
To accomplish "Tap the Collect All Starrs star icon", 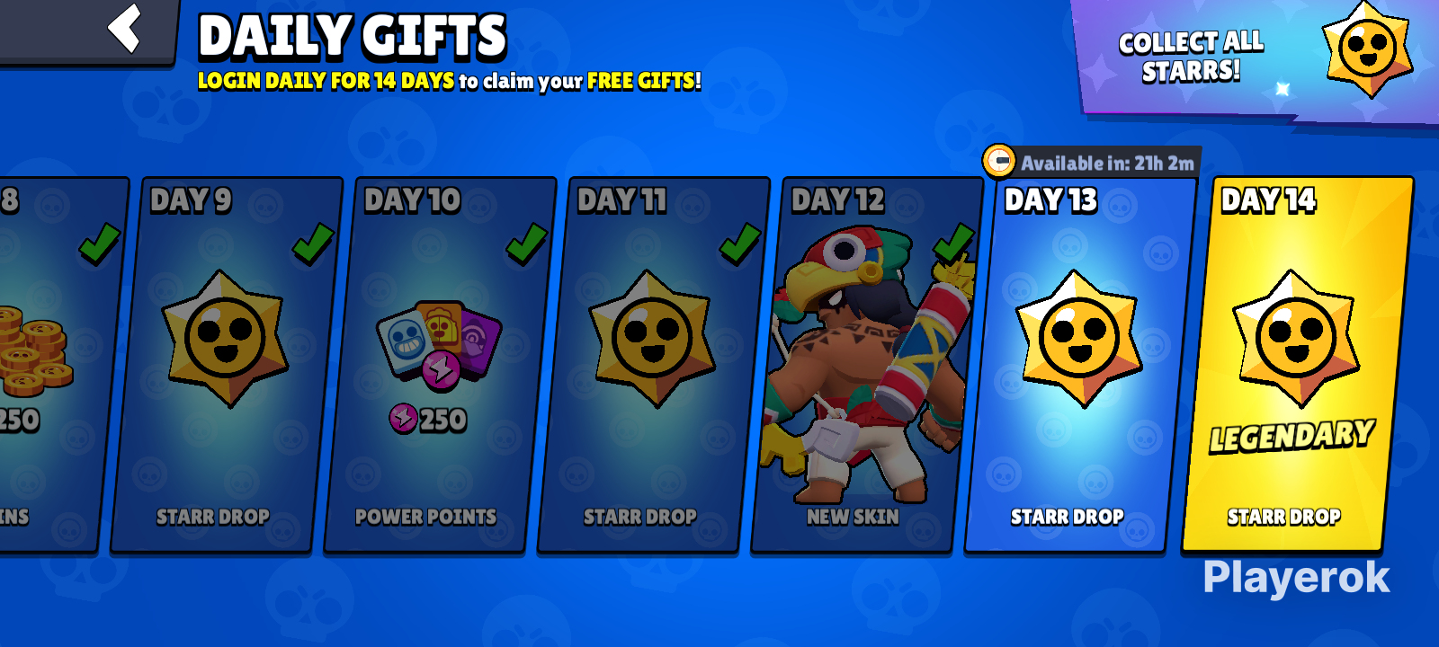I will point(1367,49).
